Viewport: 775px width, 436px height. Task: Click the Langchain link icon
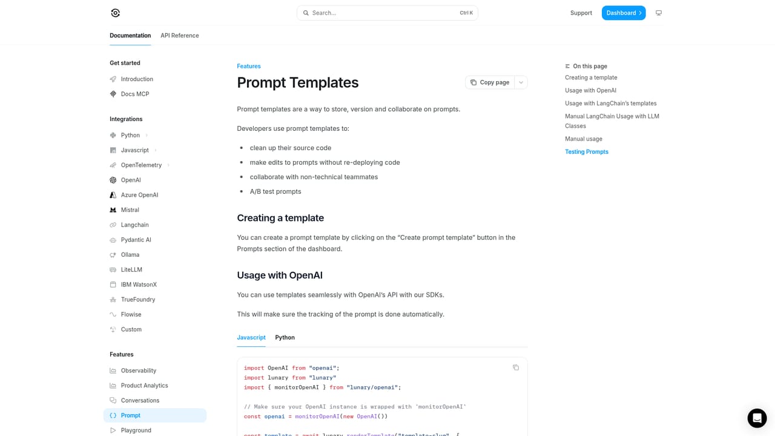[113, 225]
